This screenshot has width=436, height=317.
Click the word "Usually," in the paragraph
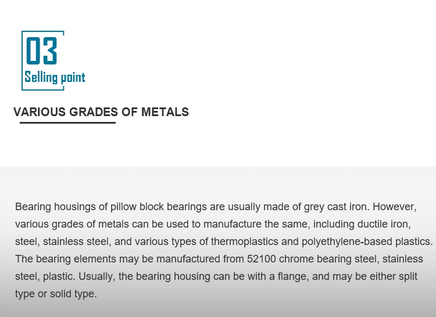[x=97, y=276]
